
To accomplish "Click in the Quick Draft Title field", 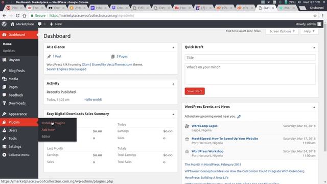I will tap(250, 58).
